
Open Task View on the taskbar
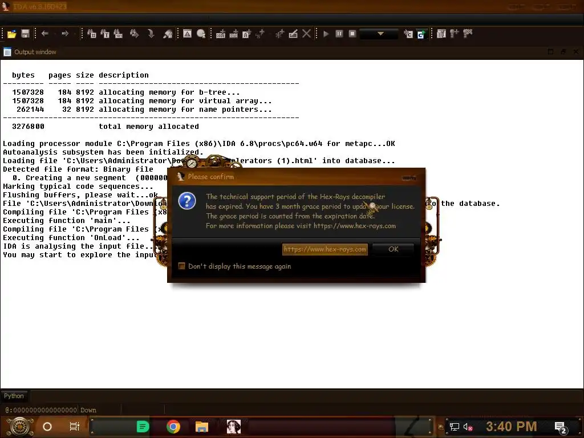[x=75, y=427]
